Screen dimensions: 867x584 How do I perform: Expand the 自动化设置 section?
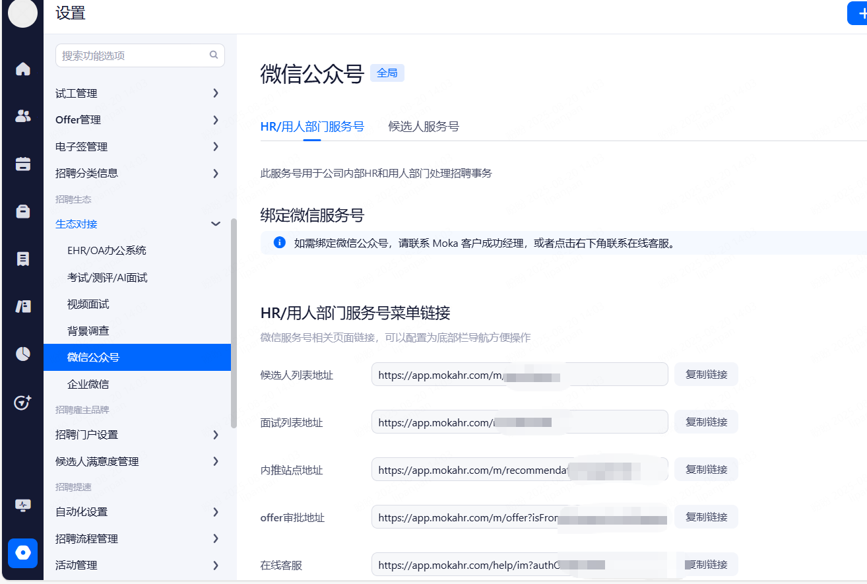click(x=215, y=512)
